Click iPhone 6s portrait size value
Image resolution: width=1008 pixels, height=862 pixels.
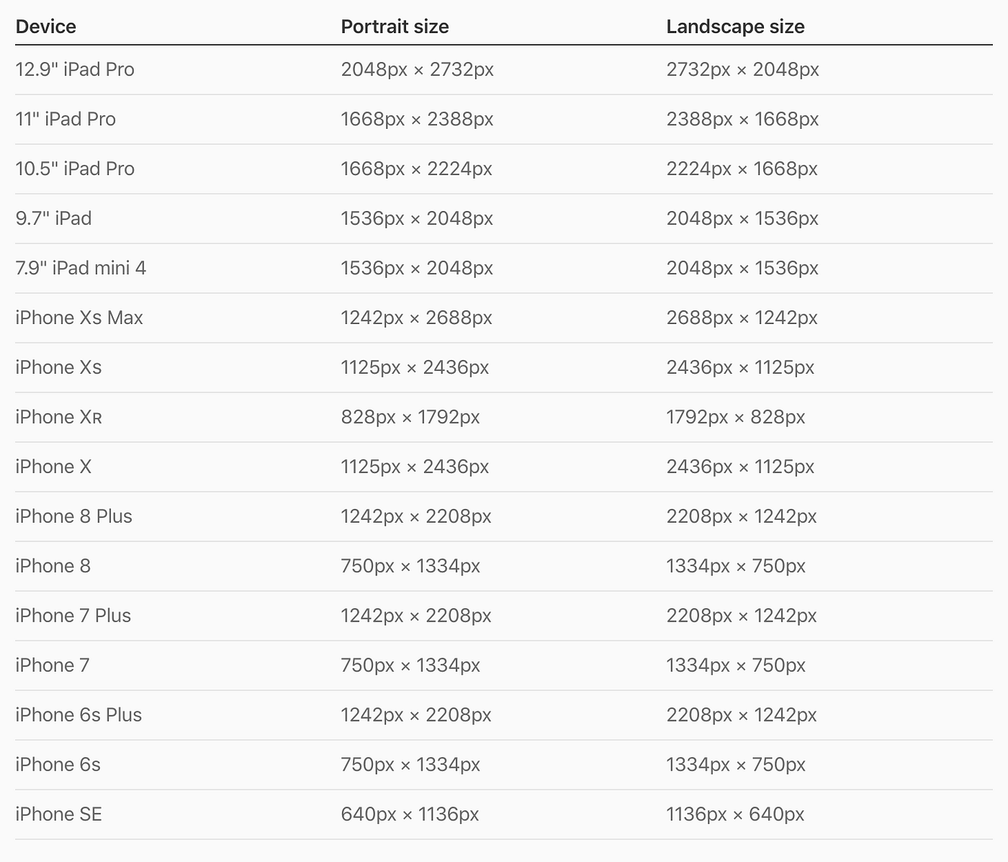point(410,765)
